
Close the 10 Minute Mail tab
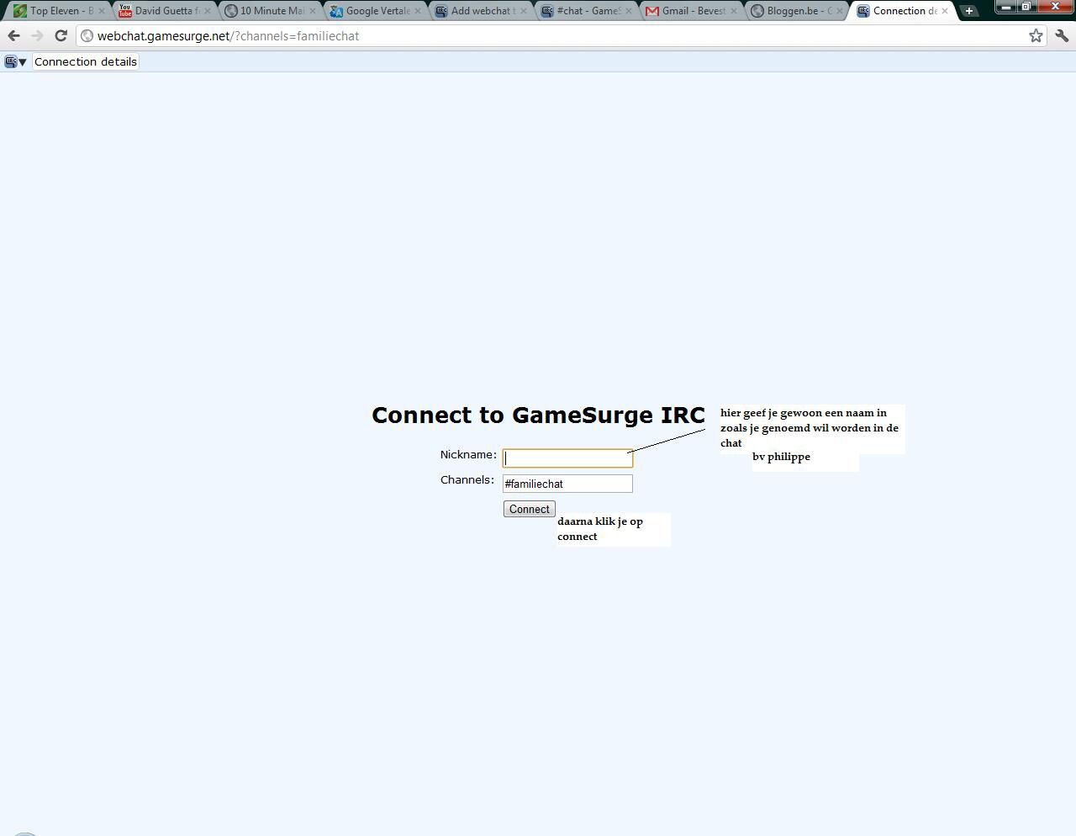[x=312, y=11]
